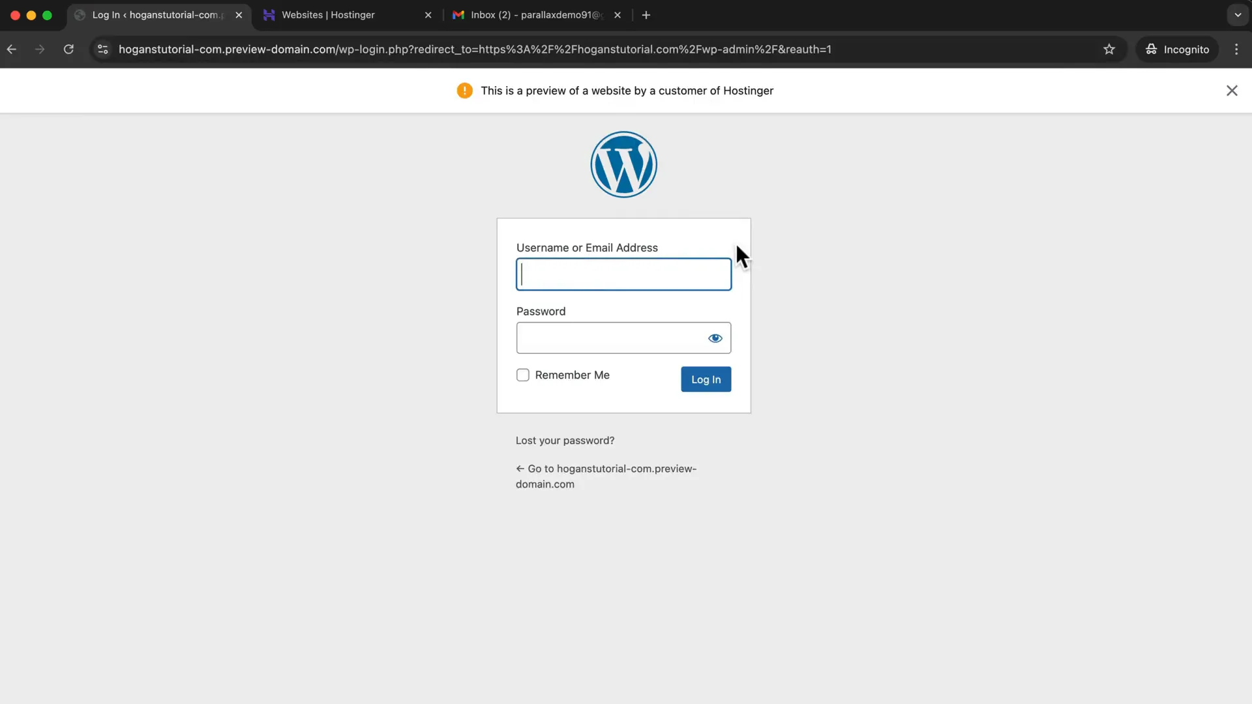Go forward in browser history
This screenshot has height=704, width=1252.
[x=40, y=50]
